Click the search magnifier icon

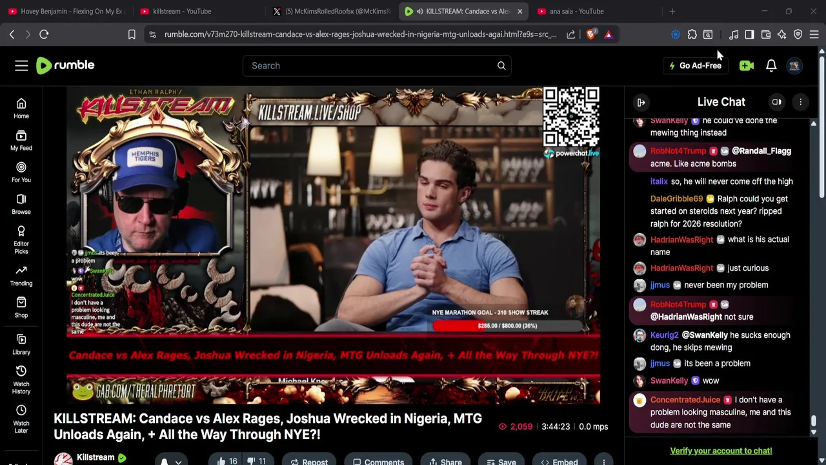(x=501, y=65)
